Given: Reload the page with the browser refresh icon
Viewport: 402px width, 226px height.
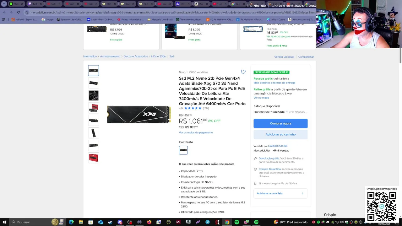Looking at the screenshot, I should [18, 12].
